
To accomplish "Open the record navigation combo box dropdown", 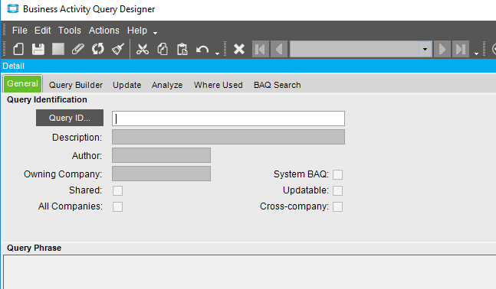I will coord(425,49).
